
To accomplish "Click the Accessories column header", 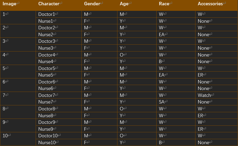I will coord(210,4).
